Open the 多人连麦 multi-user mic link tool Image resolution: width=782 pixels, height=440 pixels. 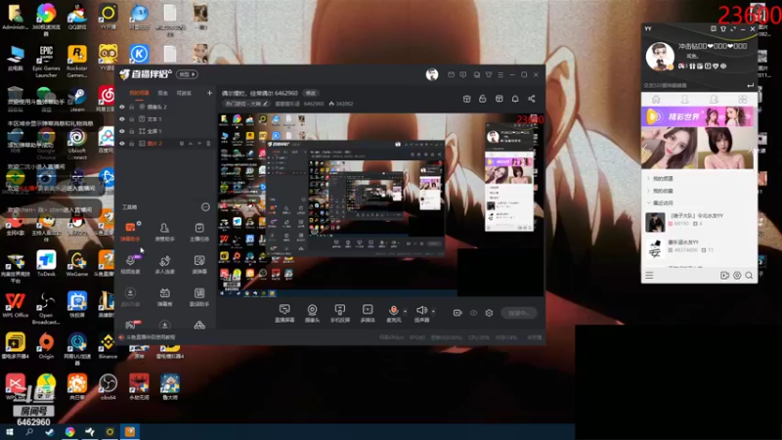point(164,264)
